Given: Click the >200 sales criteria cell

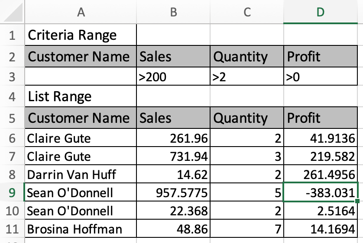Looking at the screenshot, I should pos(173,77).
